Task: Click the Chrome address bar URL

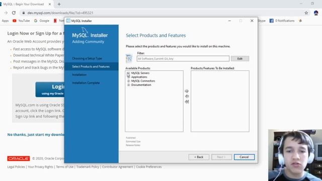Action: coord(60,13)
